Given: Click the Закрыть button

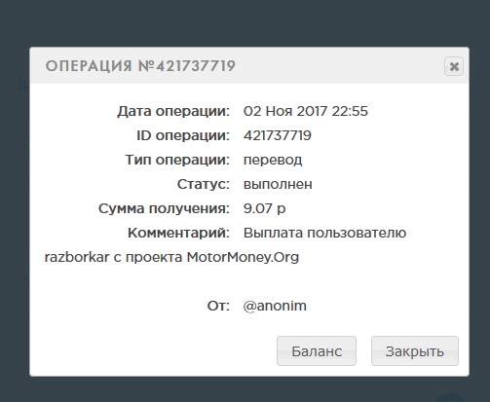Looking at the screenshot, I should [415, 351].
